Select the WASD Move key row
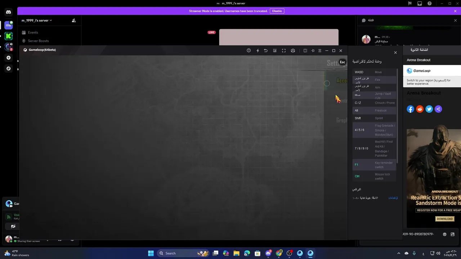The image size is (461, 259). [374, 72]
